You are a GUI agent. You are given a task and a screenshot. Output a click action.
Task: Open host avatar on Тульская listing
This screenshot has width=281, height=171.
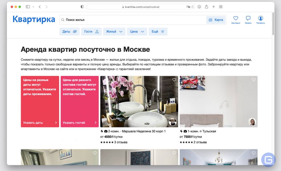(252, 122)
